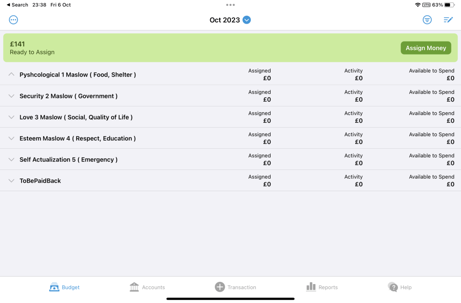Tap the three-dot multitasking indicator
The width and height of the screenshot is (461, 303).
(230, 5)
